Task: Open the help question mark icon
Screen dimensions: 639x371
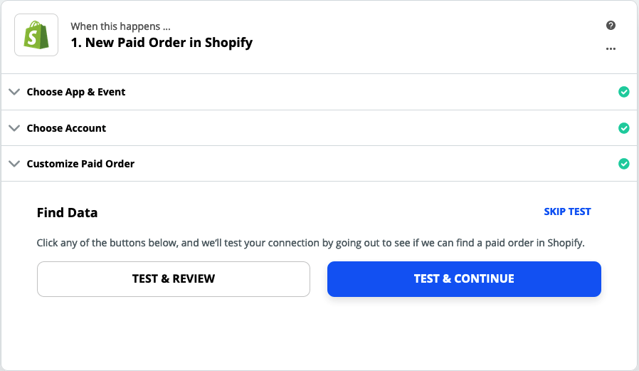Action: pos(611,25)
